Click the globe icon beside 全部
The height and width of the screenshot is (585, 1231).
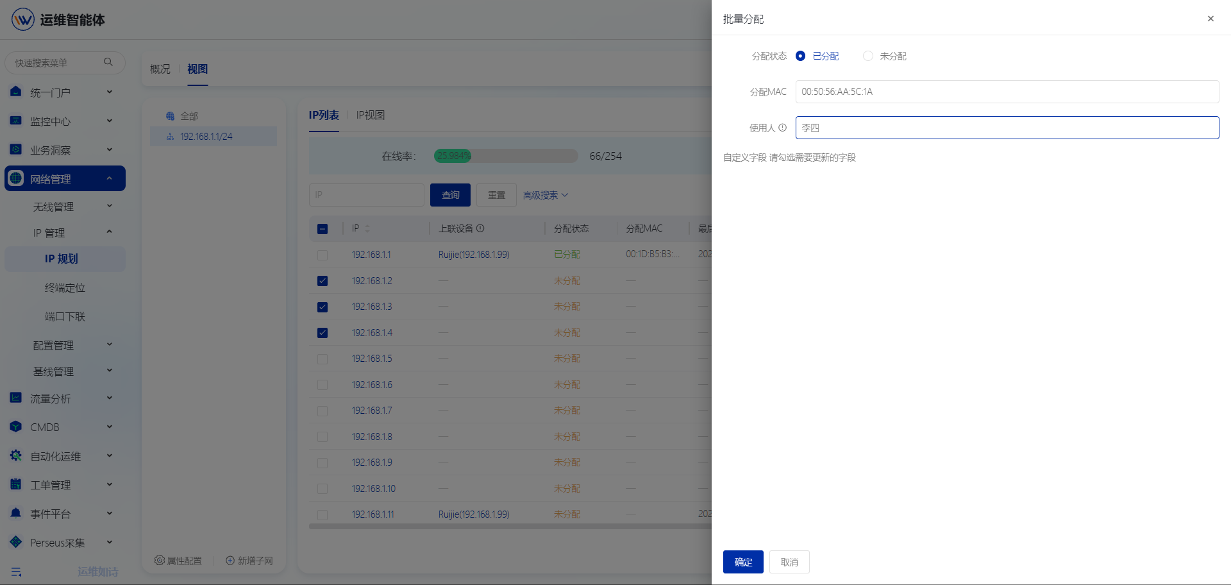pyautogui.click(x=170, y=116)
